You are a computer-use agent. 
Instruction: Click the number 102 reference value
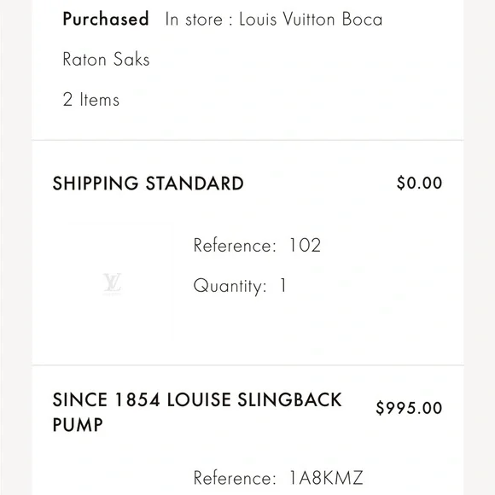click(x=305, y=245)
